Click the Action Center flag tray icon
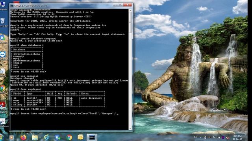Viewport: 252px width, 141px height. (x=214, y=137)
